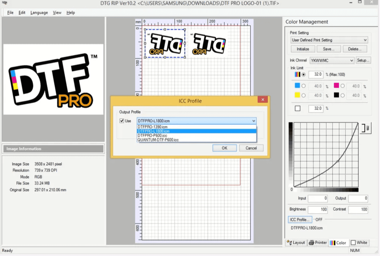
Task: Select the yellow ink limit radio button
Action: (303, 96)
